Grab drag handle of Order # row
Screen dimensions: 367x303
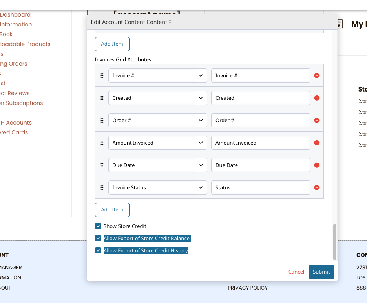[102, 120]
